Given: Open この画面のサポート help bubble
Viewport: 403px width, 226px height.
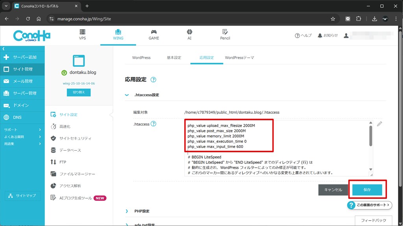Looking at the screenshot, I should pyautogui.click(x=369, y=205).
